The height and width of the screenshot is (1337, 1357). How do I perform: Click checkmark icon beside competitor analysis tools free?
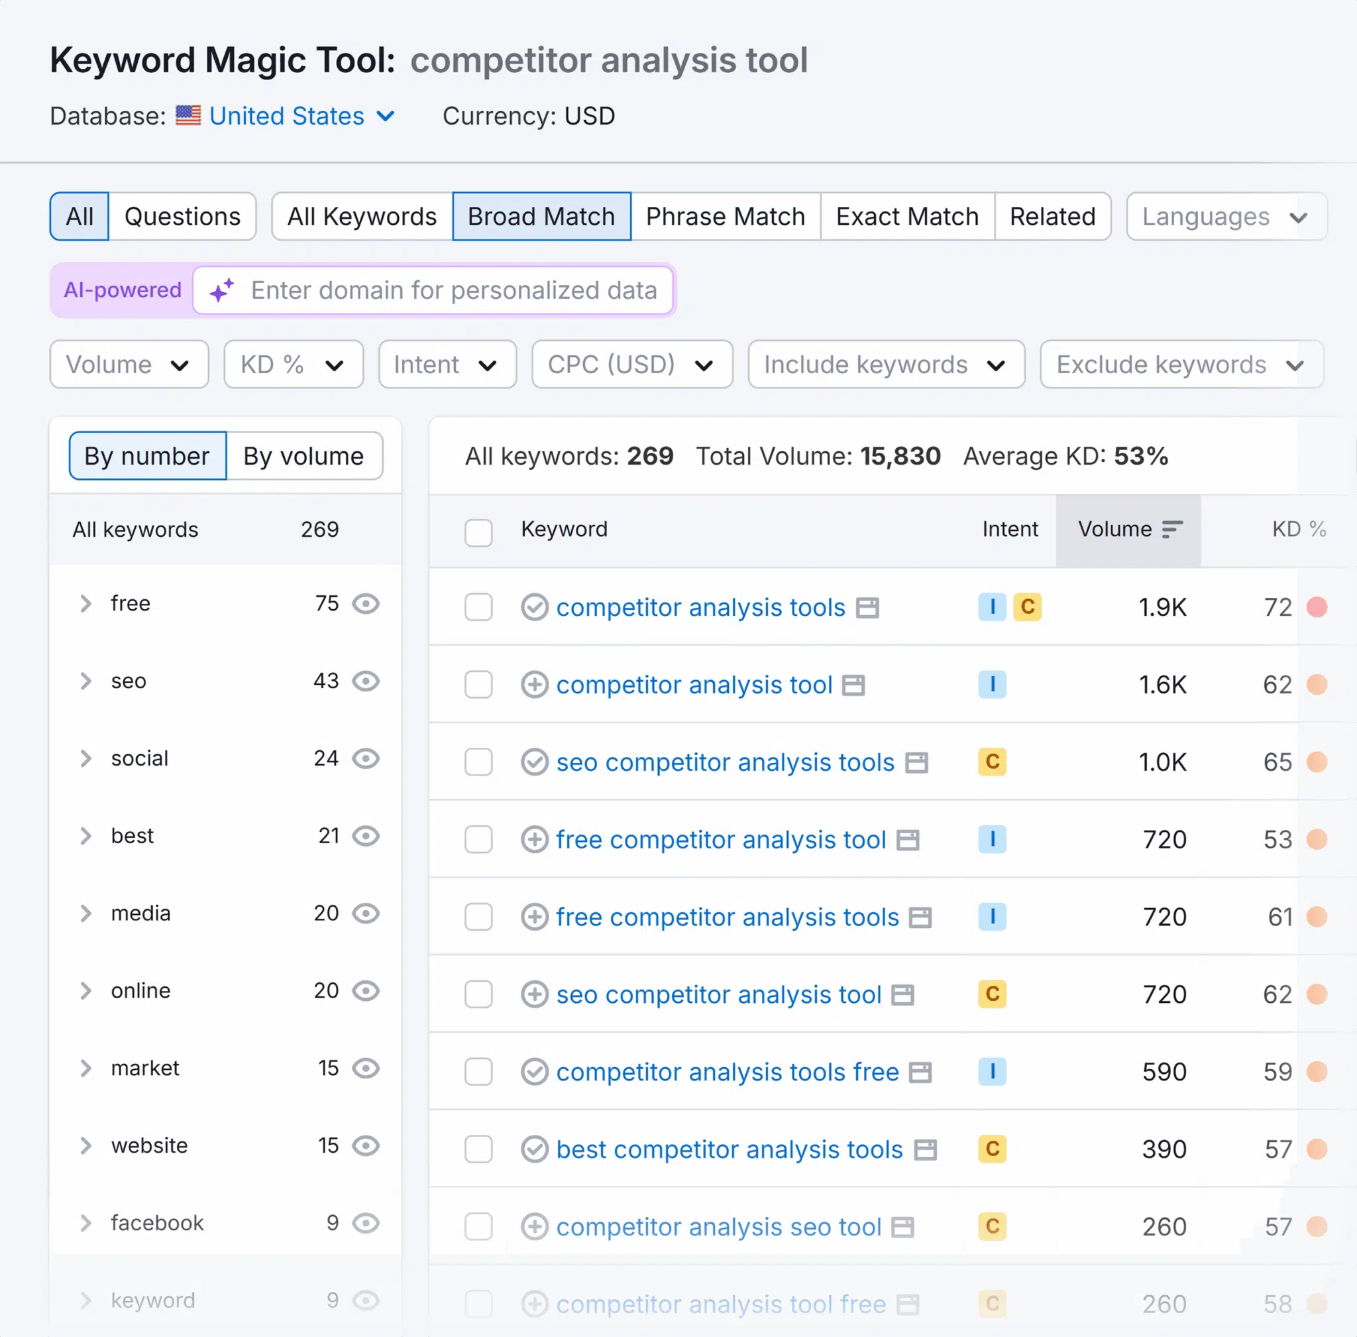(534, 1072)
